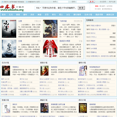Screen dimensions: 117x117
Task: Open 凡人仙 link in 修真 list
Action: click(42, 88)
